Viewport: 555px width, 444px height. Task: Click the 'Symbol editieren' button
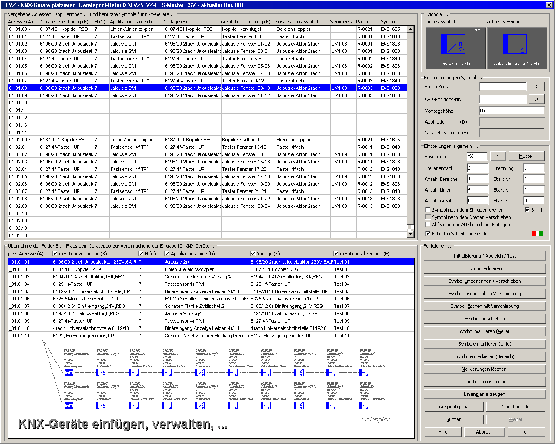(485, 268)
